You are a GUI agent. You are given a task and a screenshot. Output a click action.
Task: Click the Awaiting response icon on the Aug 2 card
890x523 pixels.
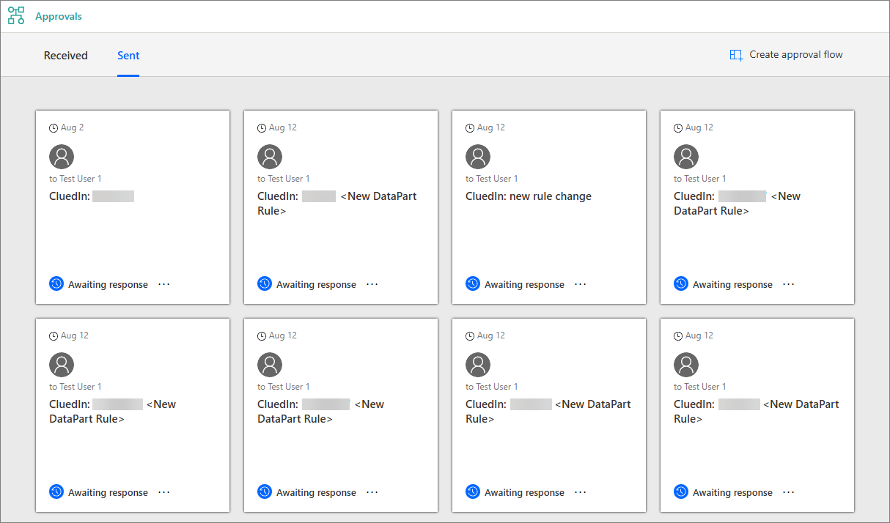pyautogui.click(x=56, y=283)
